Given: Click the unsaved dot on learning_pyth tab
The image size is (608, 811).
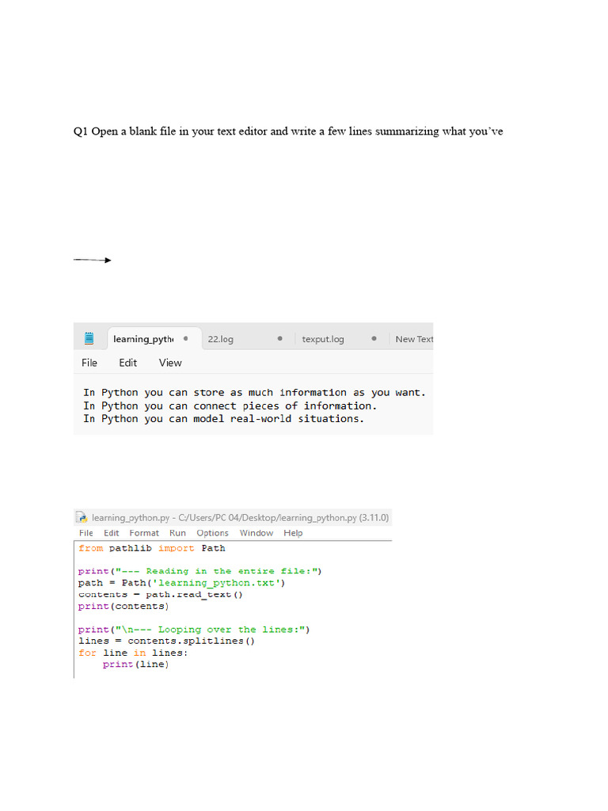Looking at the screenshot, I should pos(185,338).
